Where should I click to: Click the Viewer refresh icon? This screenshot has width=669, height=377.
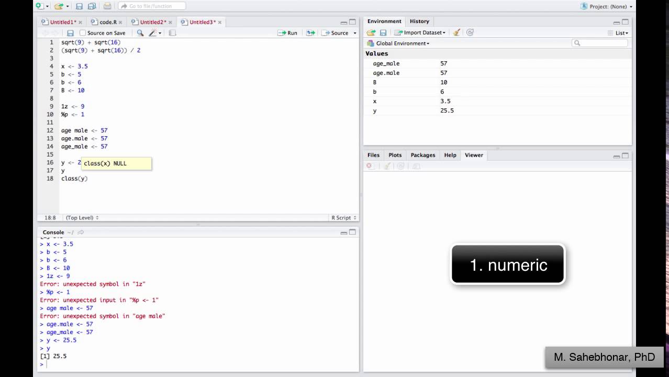[x=401, y=166]
